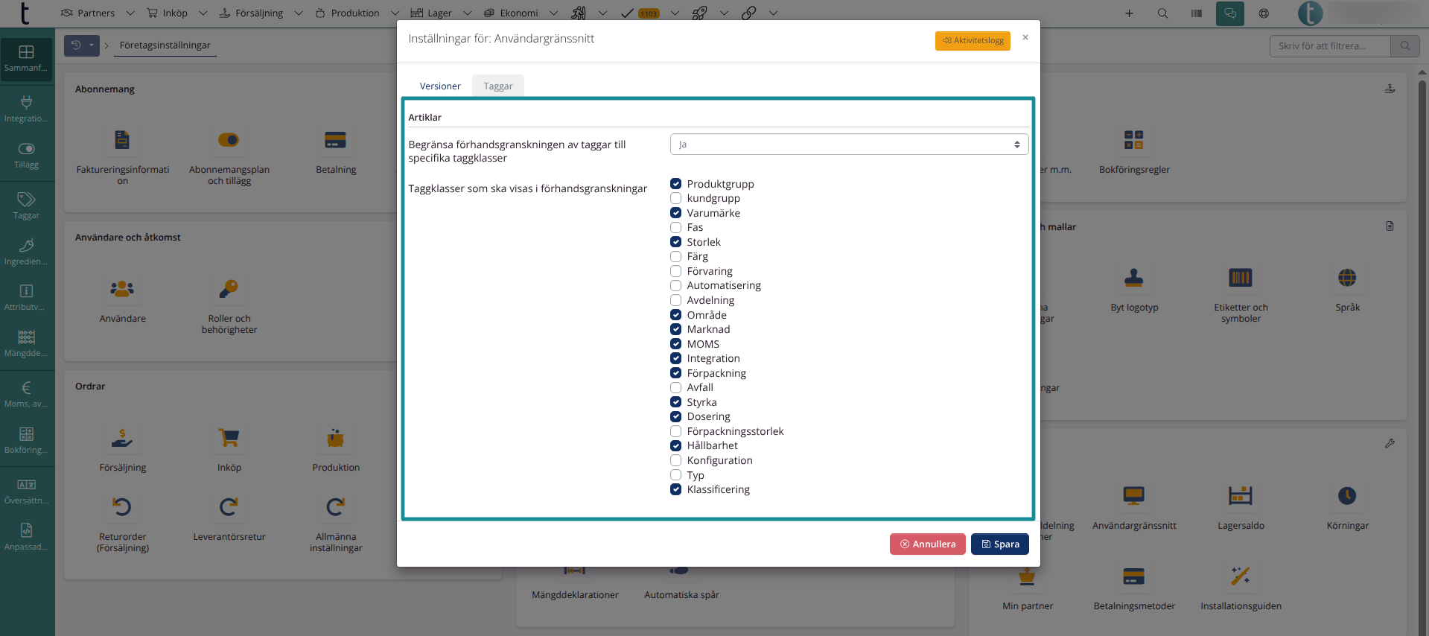Screen dimensions: 1429x636
Task: Expand the Försäljning menu chevron
Action: [299, 13]
